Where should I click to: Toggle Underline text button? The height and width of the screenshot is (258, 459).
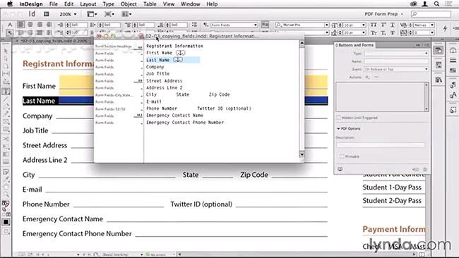pos(393,25)
